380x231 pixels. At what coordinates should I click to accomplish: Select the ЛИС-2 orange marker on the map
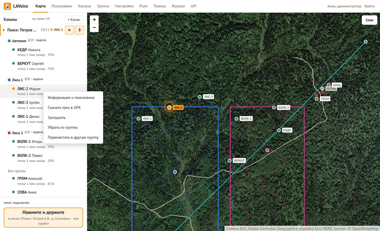click(169, 108)
